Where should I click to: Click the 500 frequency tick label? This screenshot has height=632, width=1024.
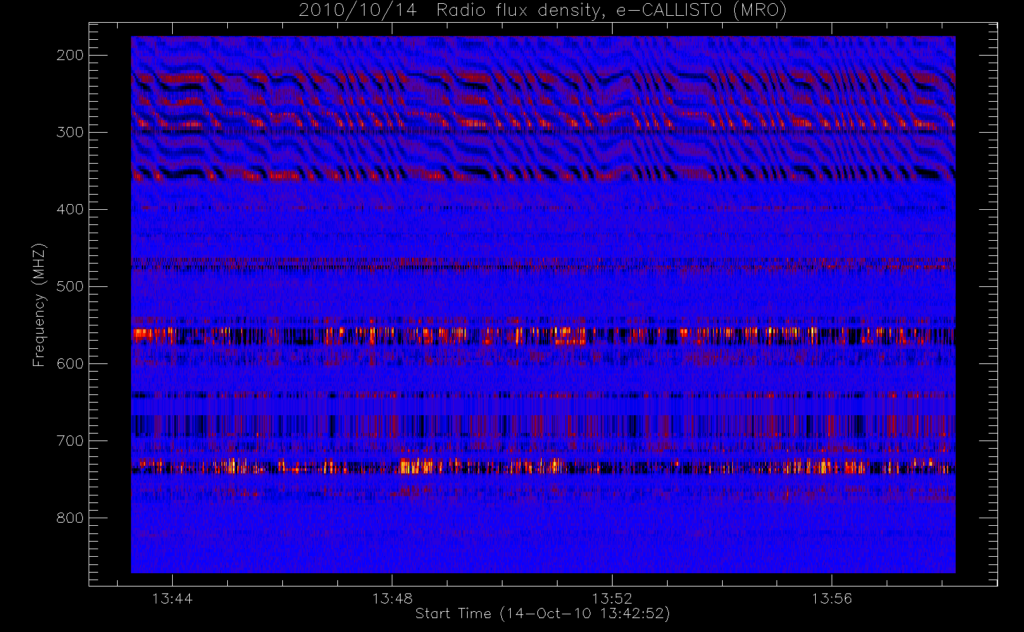click(x=70, y=286)
